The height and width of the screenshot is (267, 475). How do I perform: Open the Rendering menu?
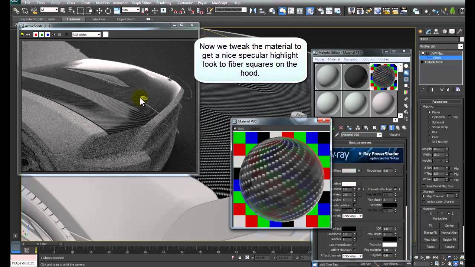click(x=164, y=3)
